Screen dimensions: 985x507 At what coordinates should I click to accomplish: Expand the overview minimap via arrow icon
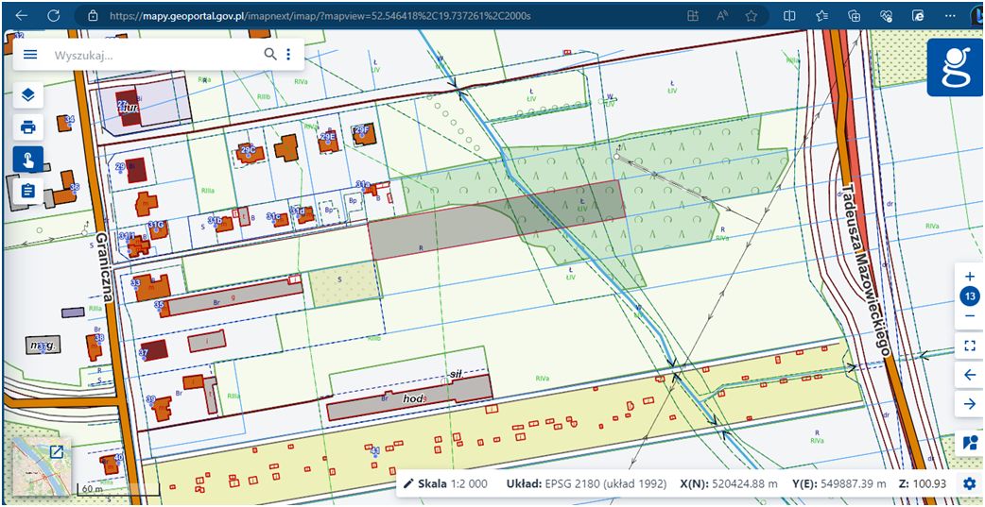pyautogui.click(x=55, y=452)
